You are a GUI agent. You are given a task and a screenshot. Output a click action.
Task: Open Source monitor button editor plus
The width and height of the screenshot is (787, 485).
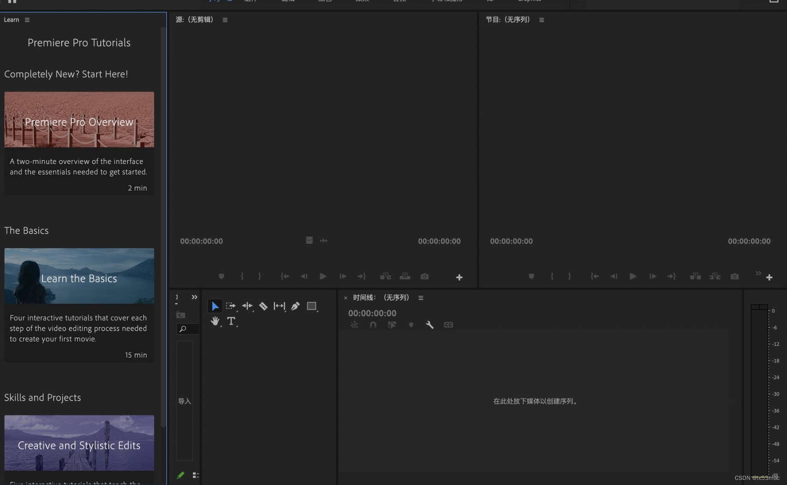459,277
